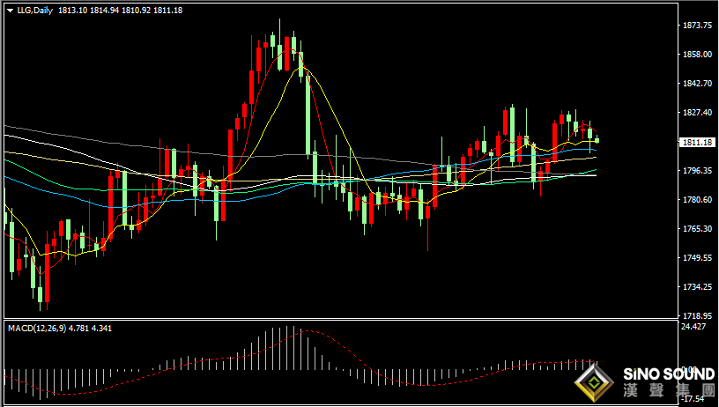The width and height of the screenshot is (719, 407).
Task: Click the 1842.70 price scale label
Action: 698,84
